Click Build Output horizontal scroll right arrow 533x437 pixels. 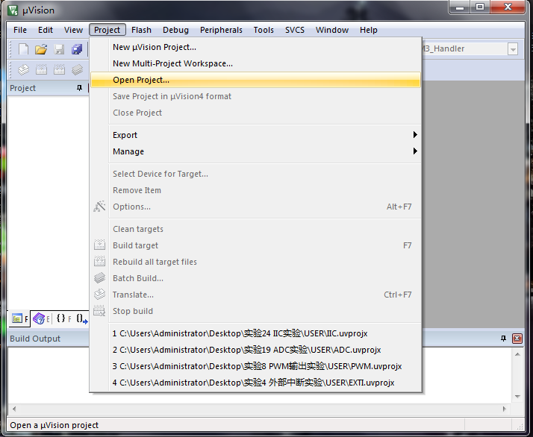coord(504,409)
